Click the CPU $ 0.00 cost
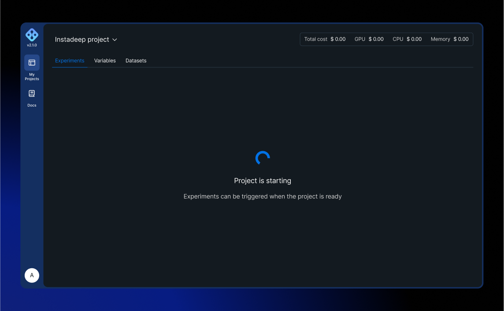504x311 pixels. [407, 39]
